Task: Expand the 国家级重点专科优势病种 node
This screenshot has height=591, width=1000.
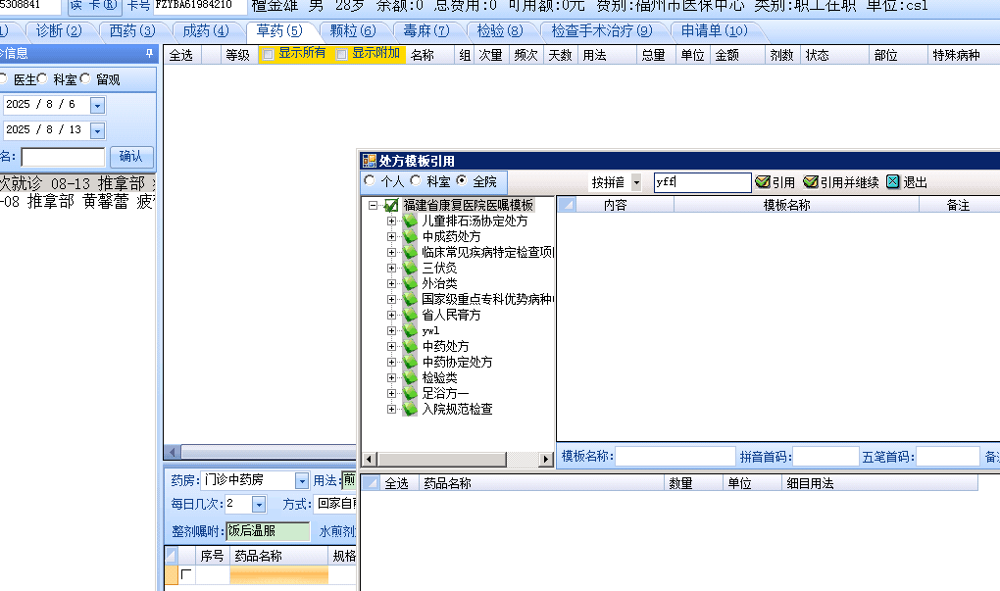Action: pyautogui.click(x=391, y=300)
